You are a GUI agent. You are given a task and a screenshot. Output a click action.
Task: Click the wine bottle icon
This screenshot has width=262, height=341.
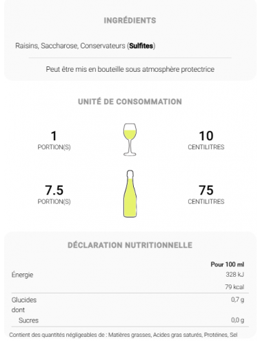coord(130,194)
